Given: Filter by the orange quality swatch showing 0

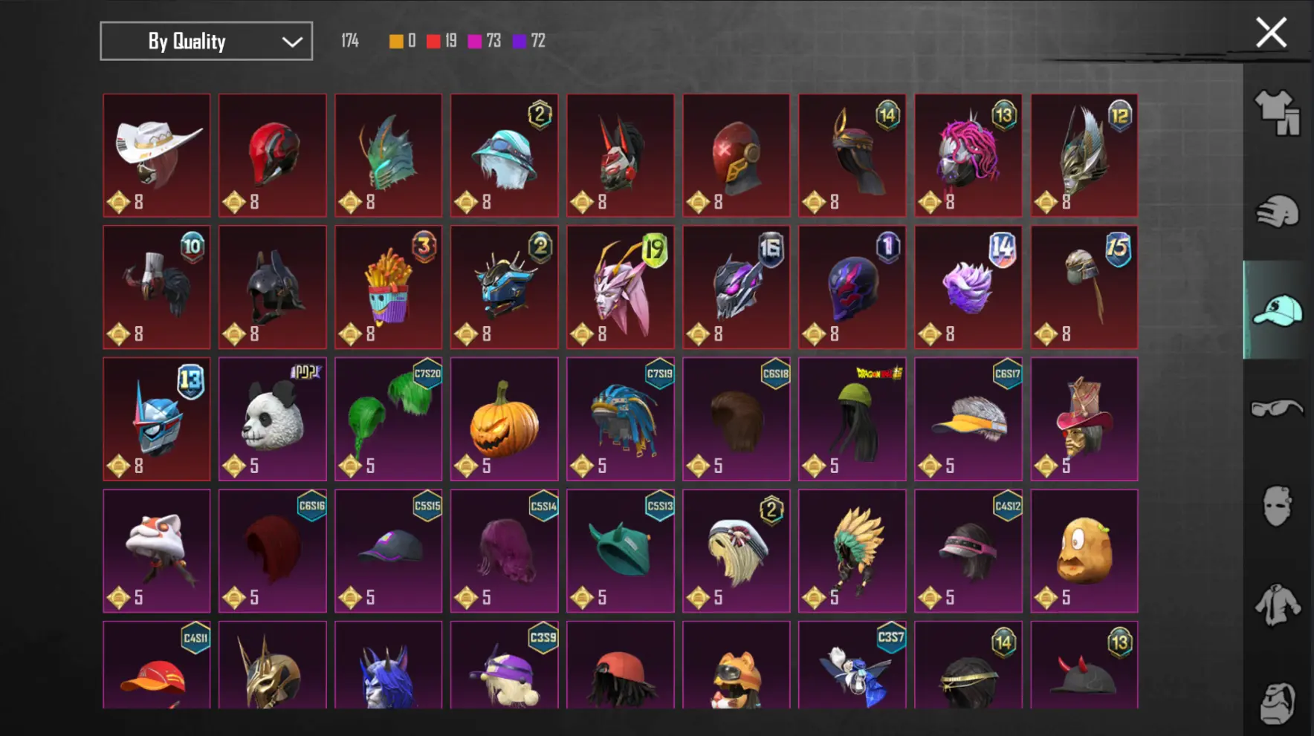Looking at the screenshot, I should pyautogui.click(x=402, y=41).
